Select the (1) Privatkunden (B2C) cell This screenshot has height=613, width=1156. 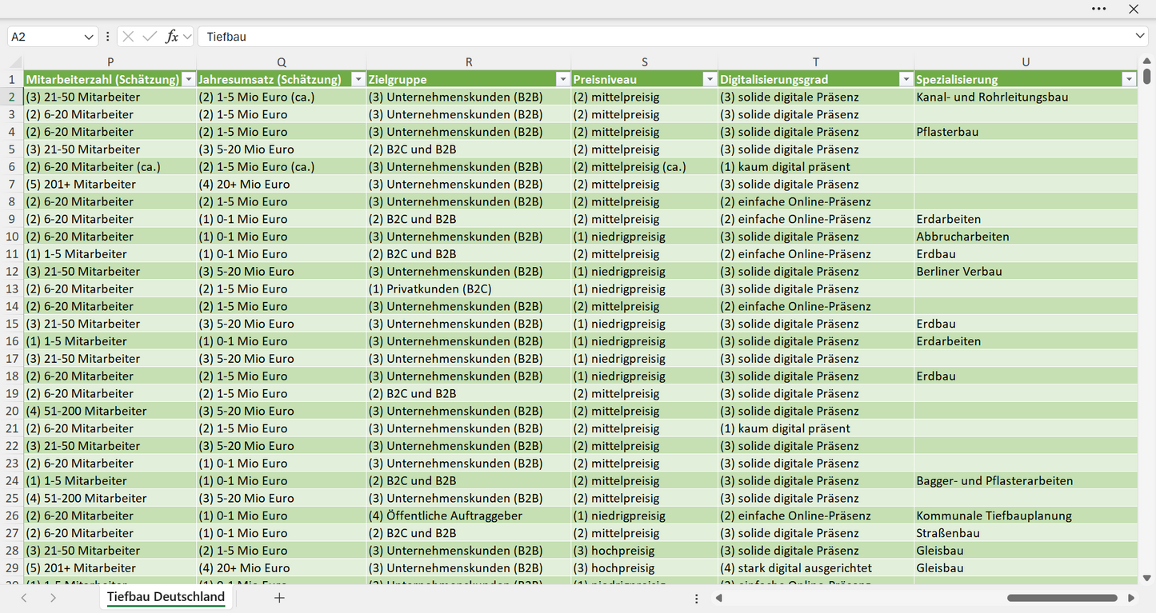(469, 289)
